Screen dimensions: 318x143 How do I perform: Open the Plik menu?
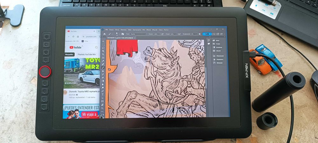point(107,30)
